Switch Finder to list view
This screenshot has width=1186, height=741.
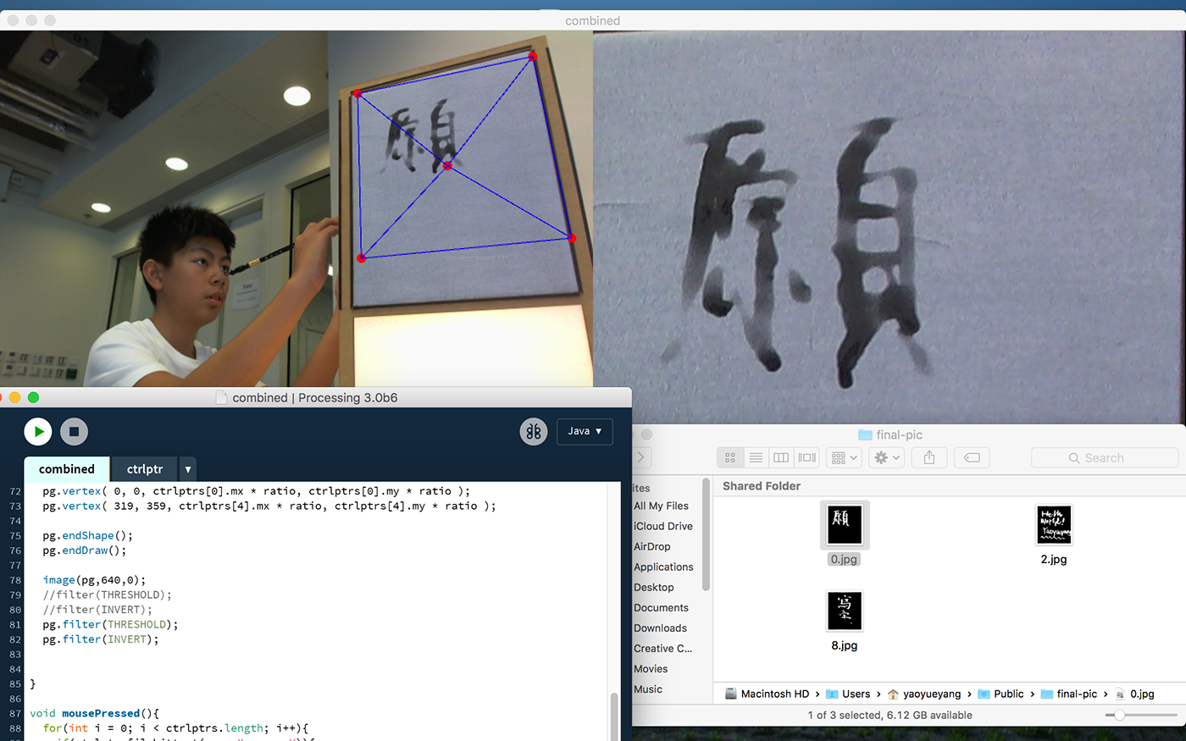[756, 457]
